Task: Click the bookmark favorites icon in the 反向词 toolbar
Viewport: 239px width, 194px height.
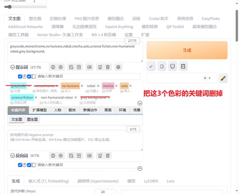Action: click(79, 156)
